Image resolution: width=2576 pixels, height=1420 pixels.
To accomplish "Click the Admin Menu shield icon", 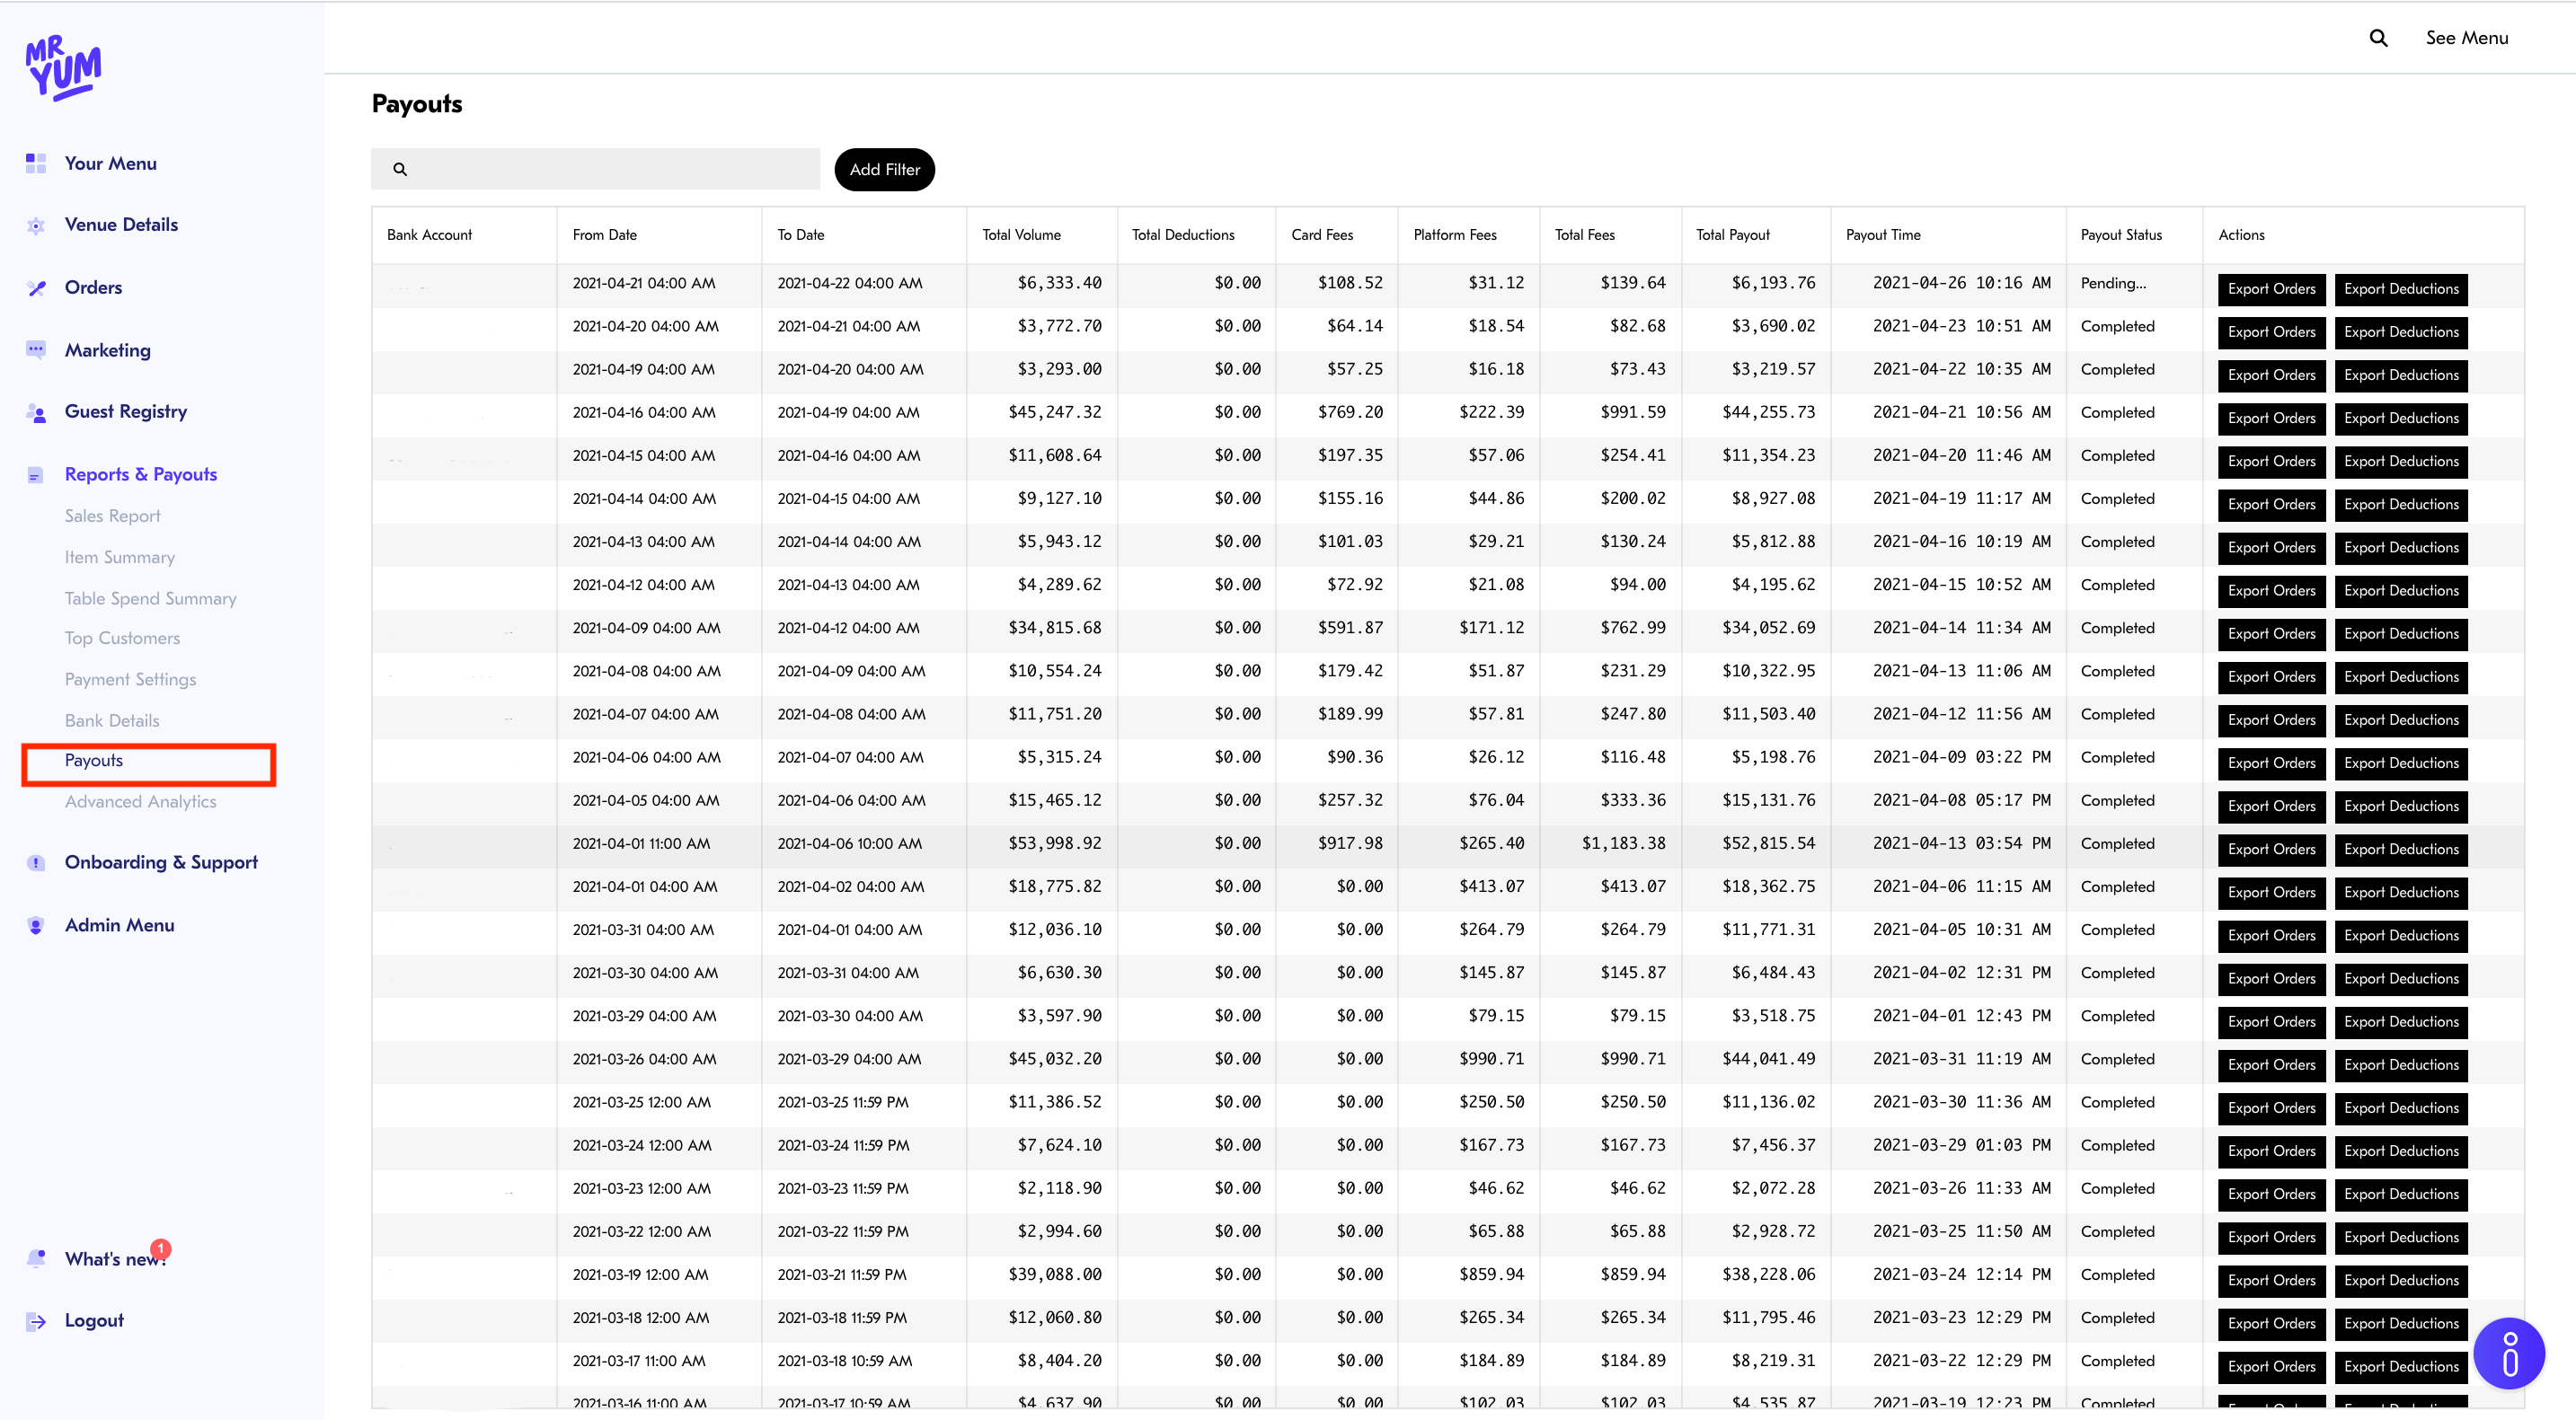I will click(36, 925).
